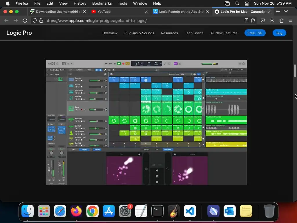Launch Safari from the Dock

(x=60, y=211)
